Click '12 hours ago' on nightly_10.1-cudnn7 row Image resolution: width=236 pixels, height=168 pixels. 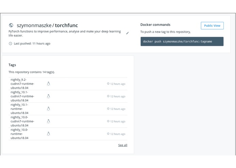[x=118, y=97]
